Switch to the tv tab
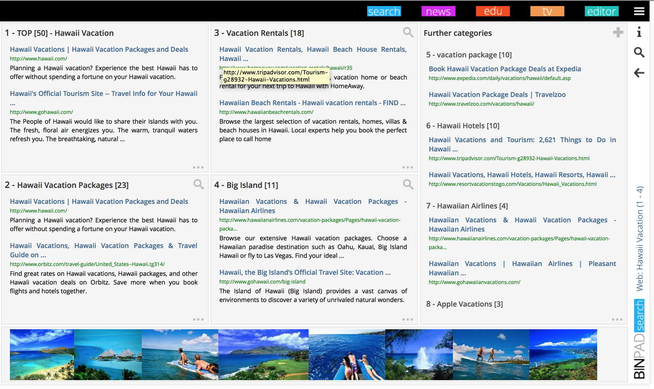The height and width of the screenshot is (389, 654). coord(547,11)
